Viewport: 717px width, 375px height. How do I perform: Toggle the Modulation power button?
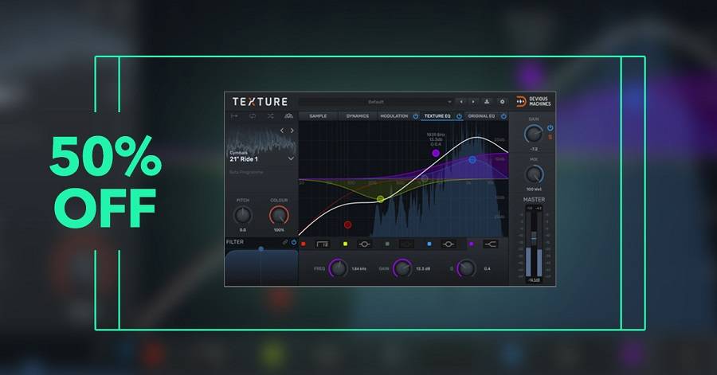(x=415, y=116)
